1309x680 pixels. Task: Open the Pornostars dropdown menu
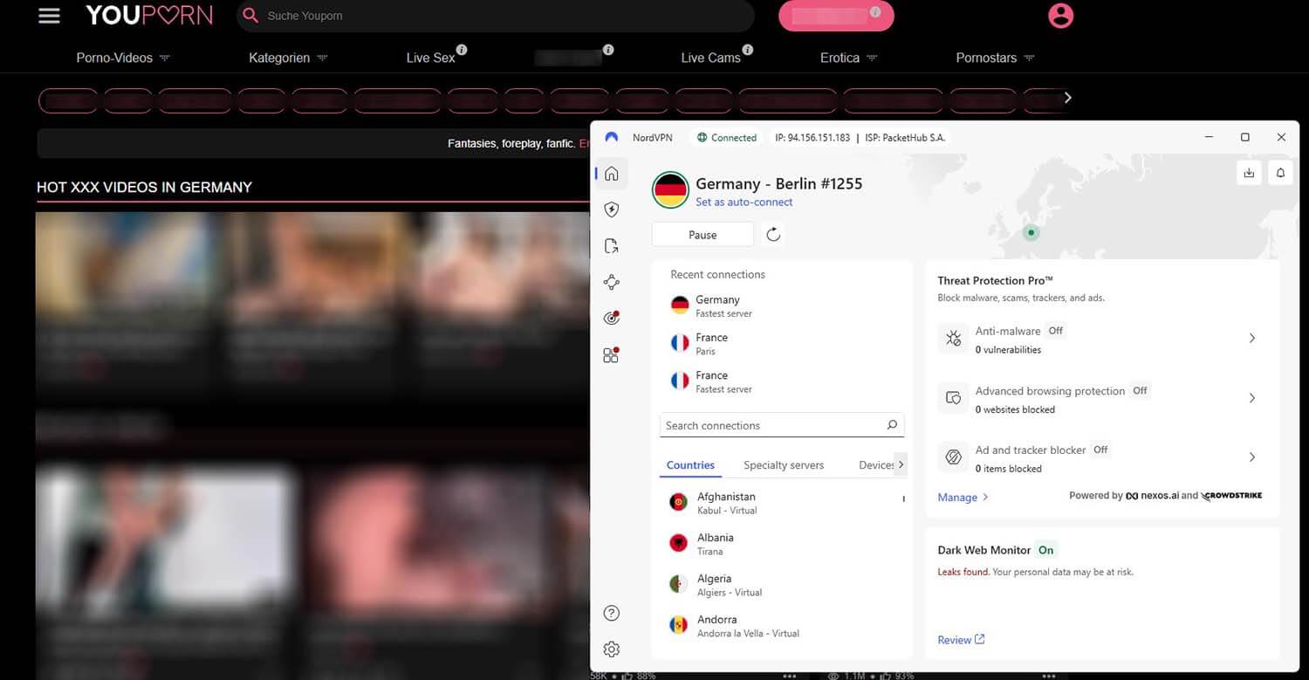click(x=995, y=58)
